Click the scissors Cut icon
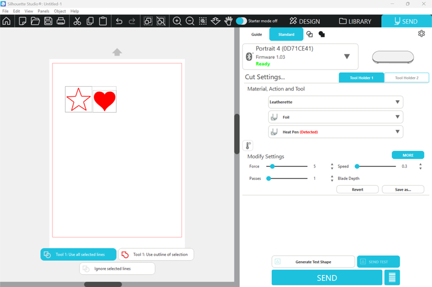Viewport: 432px width, 287px height. pyautogui.click(x=77, y=22)
